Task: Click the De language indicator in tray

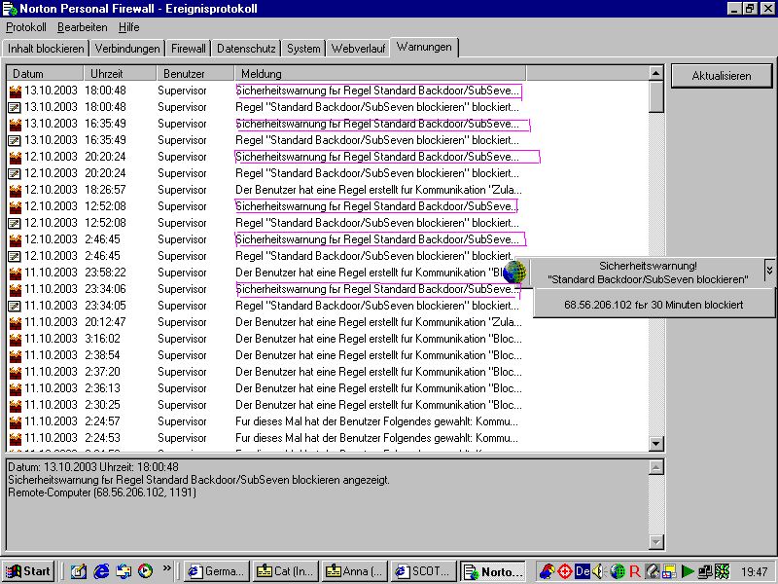Action: click(582, 571)
